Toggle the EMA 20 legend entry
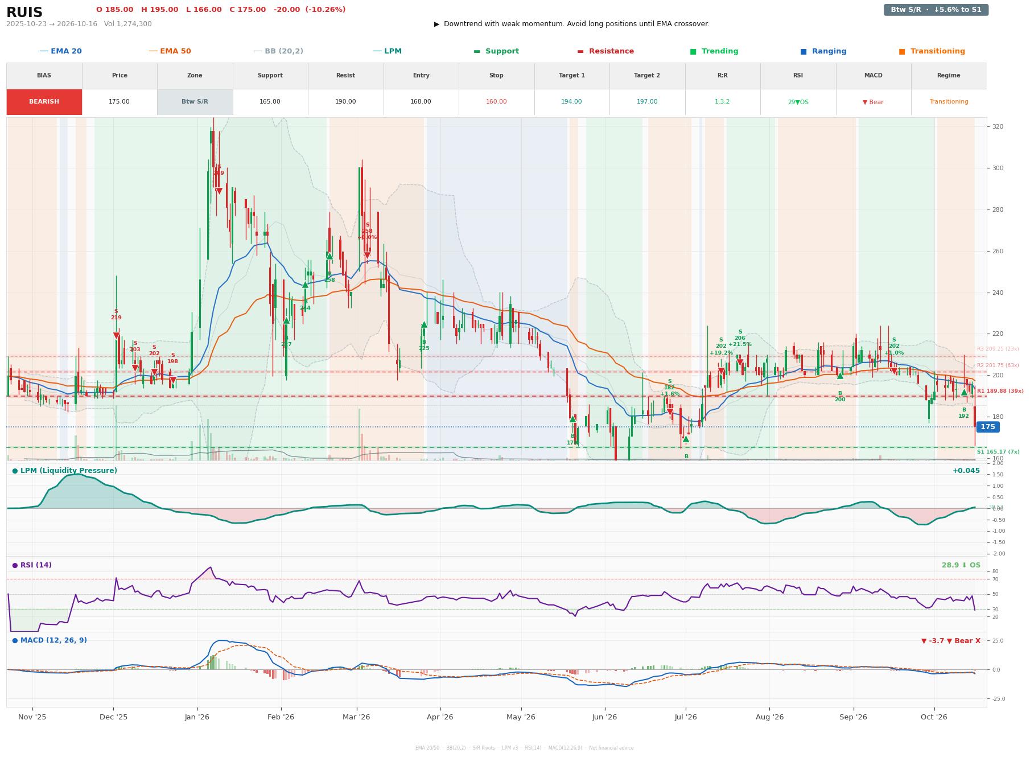The width and height of the screenshot is (1030, 757). tap(60, 51)
